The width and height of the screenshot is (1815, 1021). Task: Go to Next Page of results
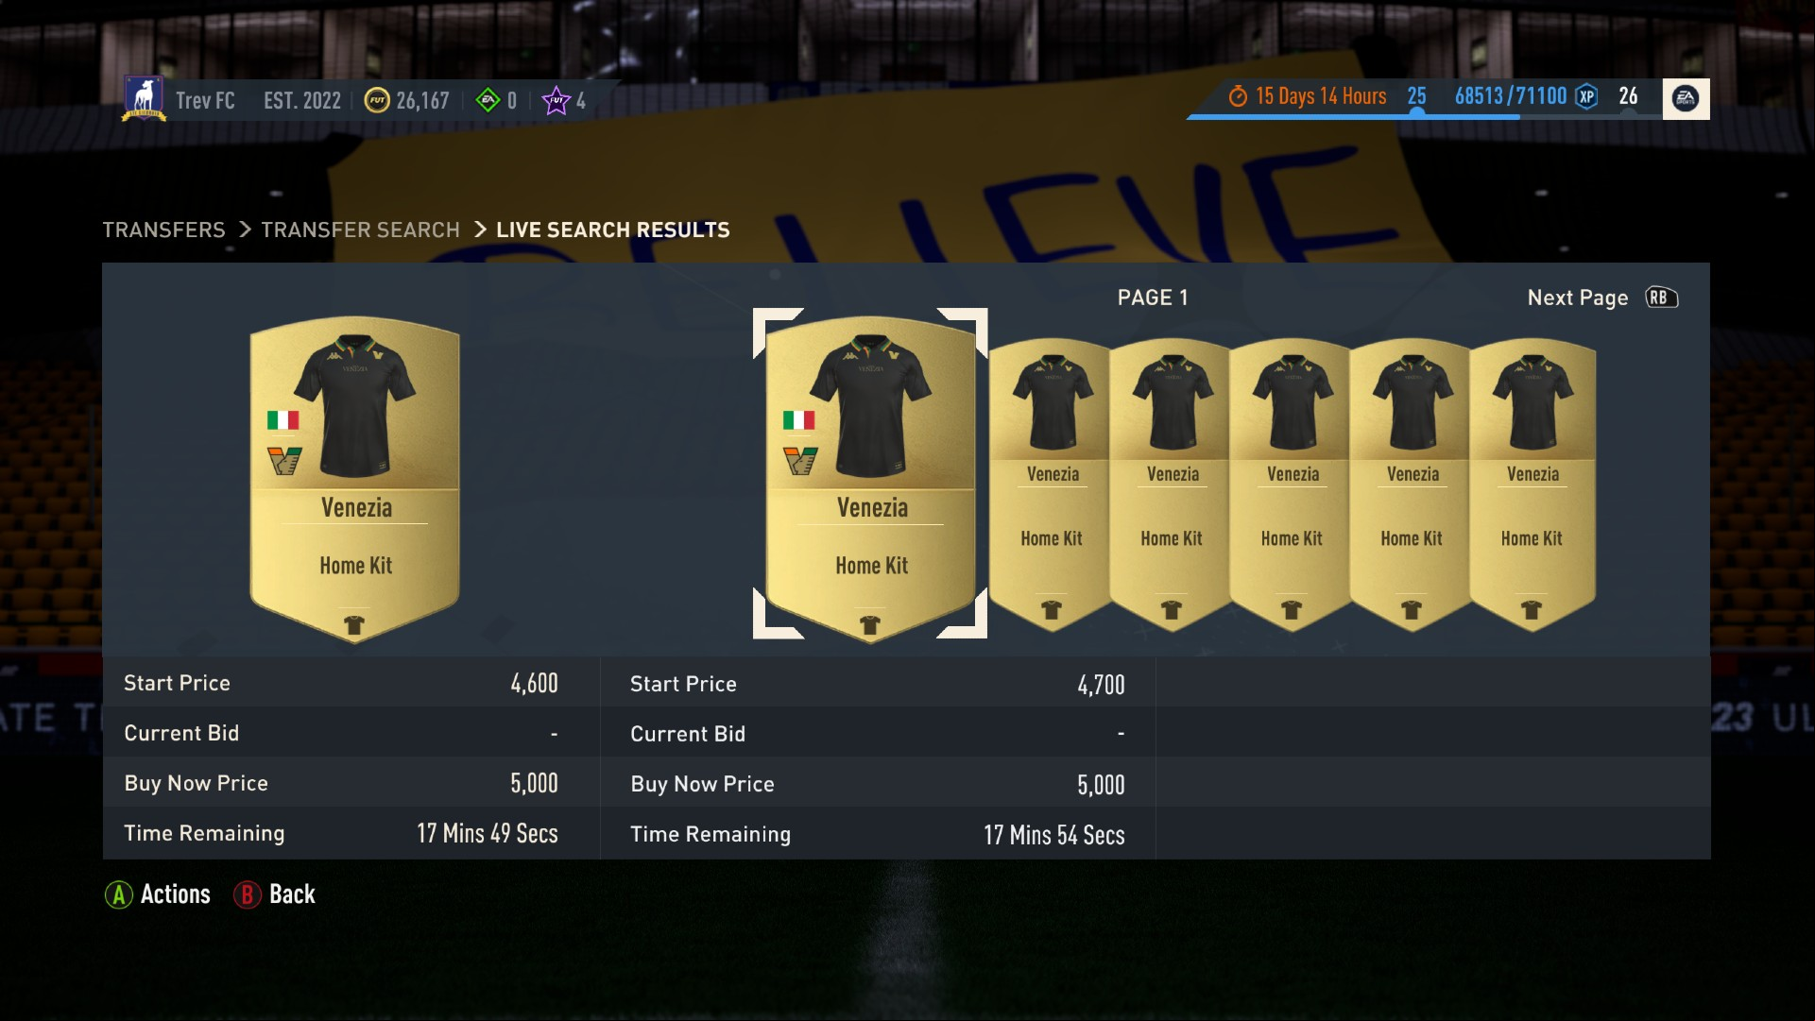(x=1578, y=298)
